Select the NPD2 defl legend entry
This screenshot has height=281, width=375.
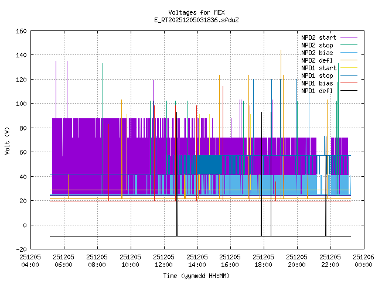pos(318,60)
